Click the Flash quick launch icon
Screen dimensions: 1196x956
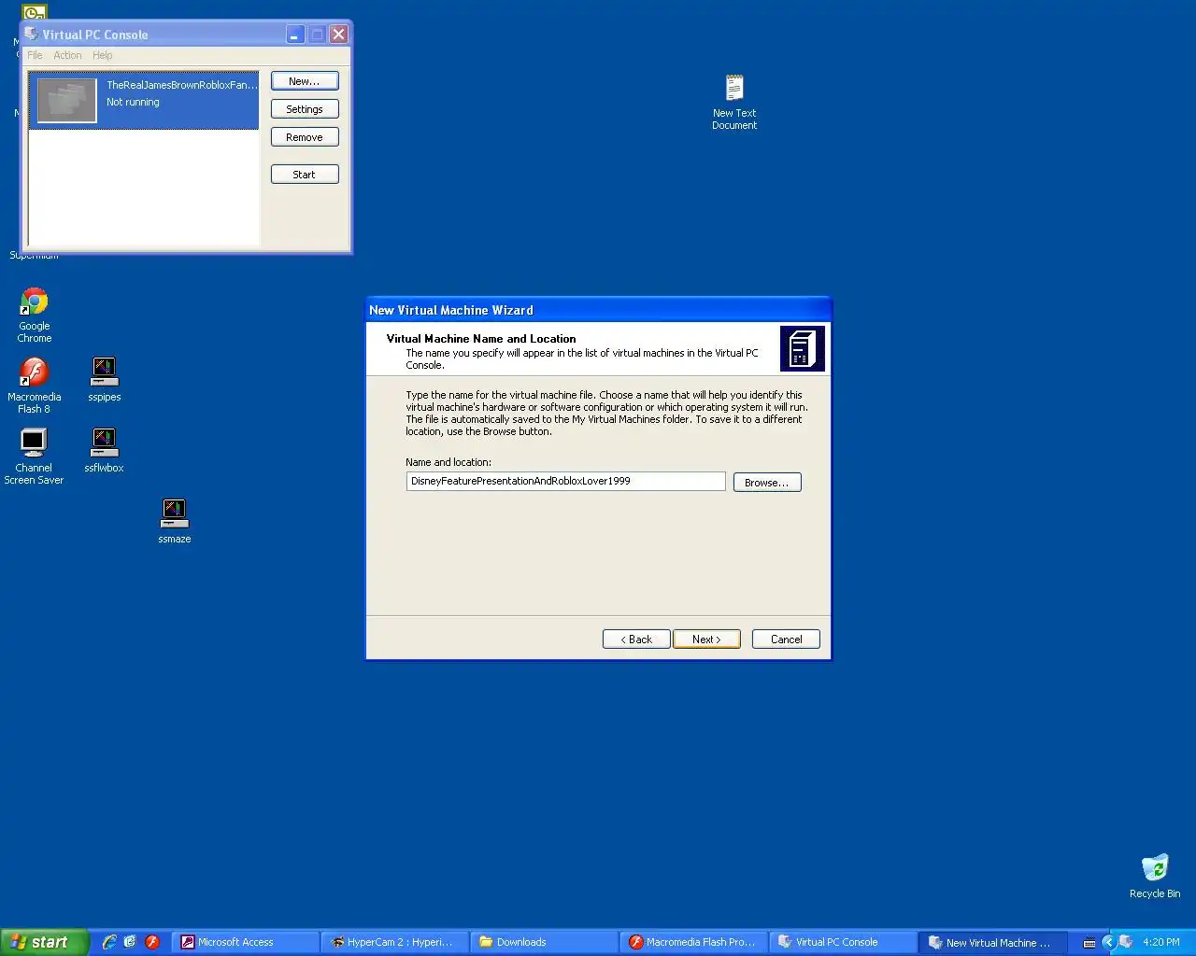(152, 942)
